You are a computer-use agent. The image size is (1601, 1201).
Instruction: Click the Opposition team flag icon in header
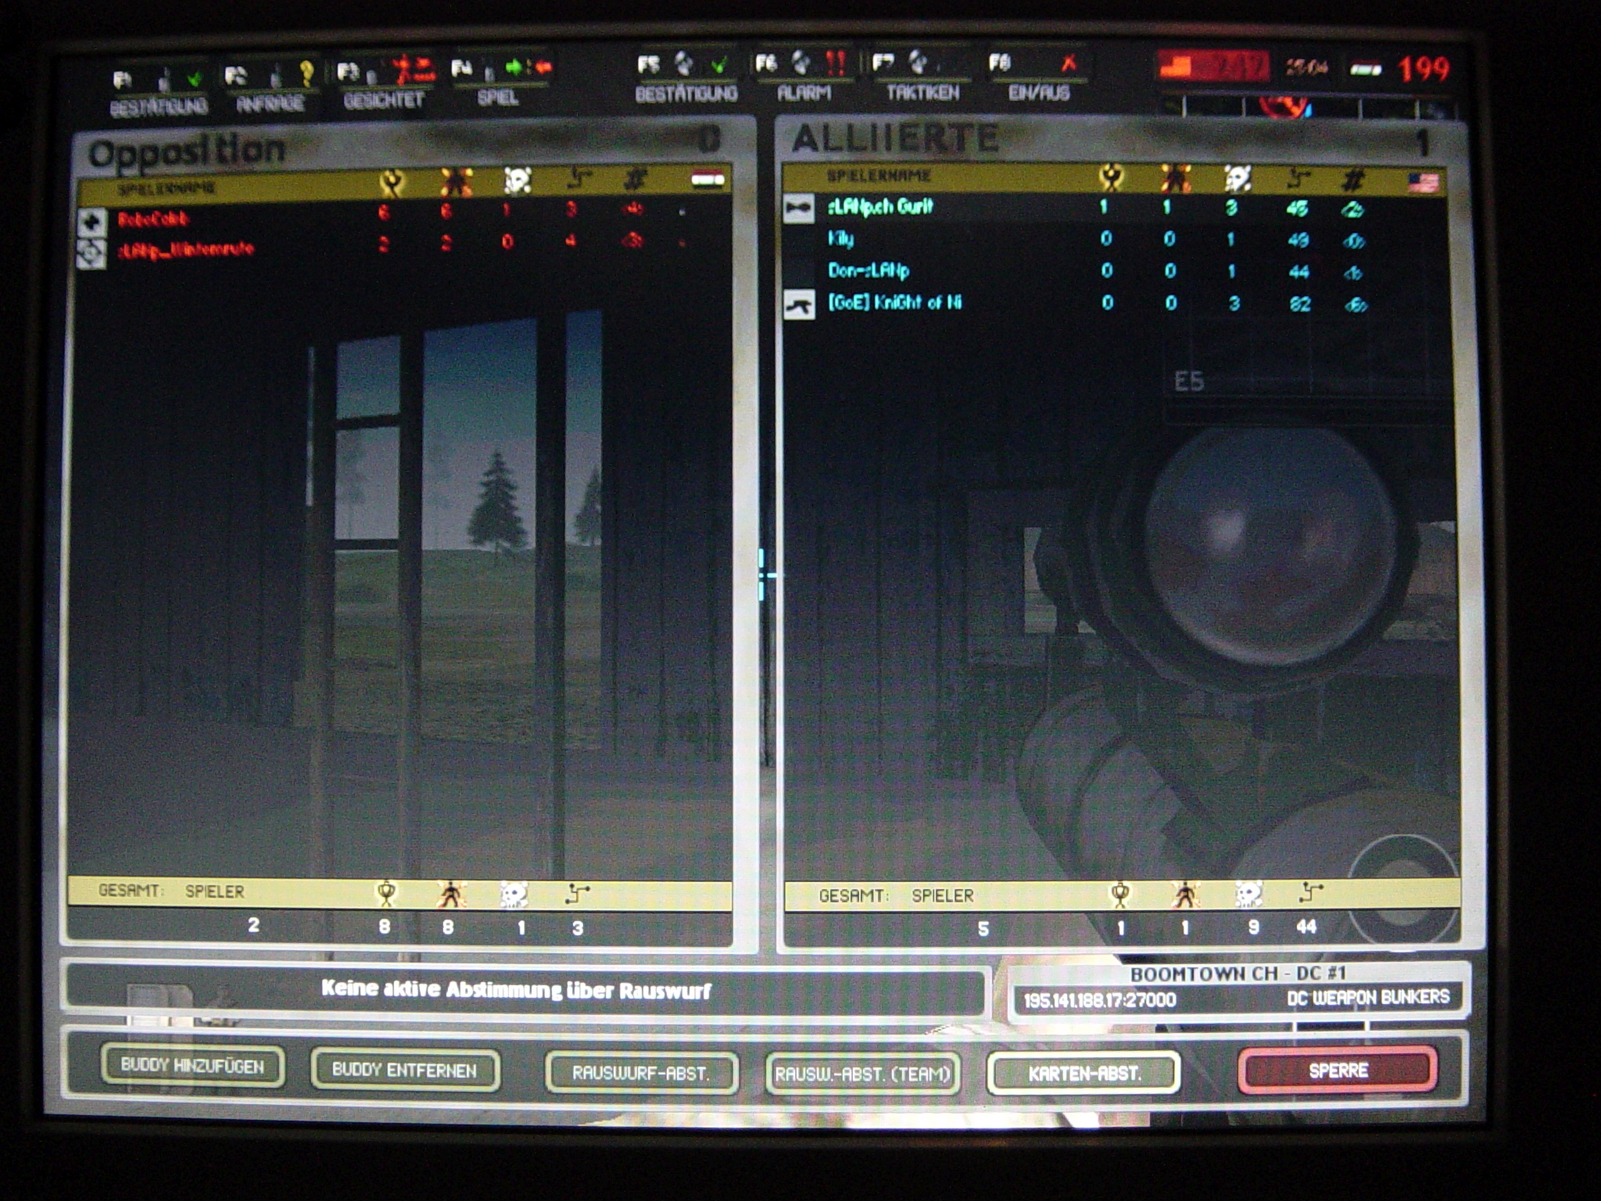pyautogui.click(x=707, y=178)
